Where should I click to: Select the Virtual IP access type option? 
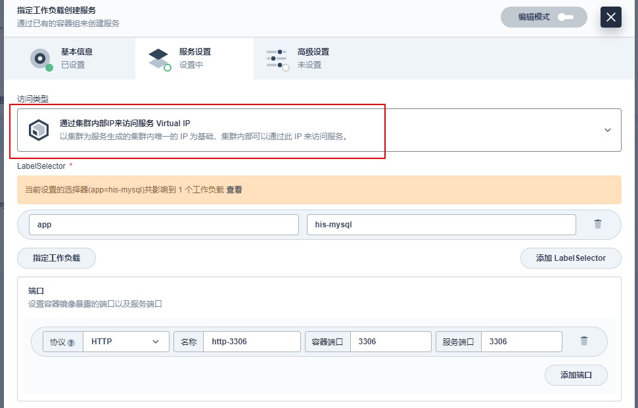click(x=319, y=130)
